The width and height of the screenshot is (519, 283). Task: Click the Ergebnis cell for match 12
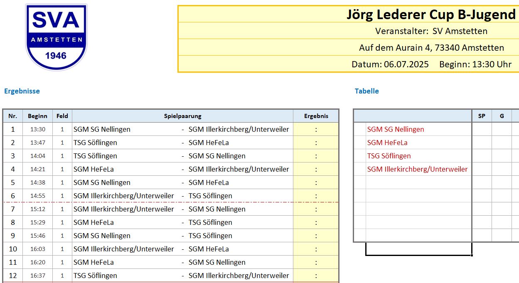(316, 276)
